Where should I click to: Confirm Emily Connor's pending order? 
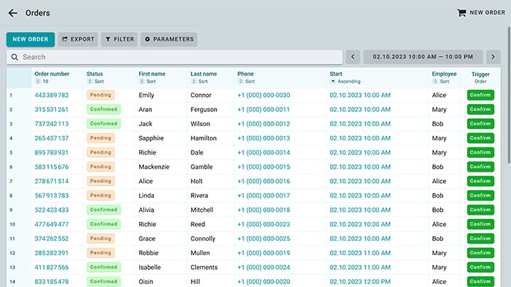click(480, 95)
